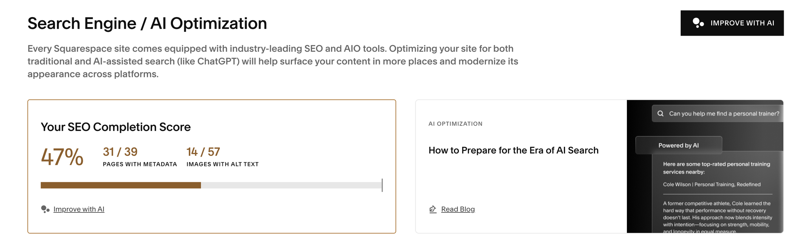Click the Squarespace SEO and AIO description paragraph
Screen dimensions: 805x252
(273, 61)
